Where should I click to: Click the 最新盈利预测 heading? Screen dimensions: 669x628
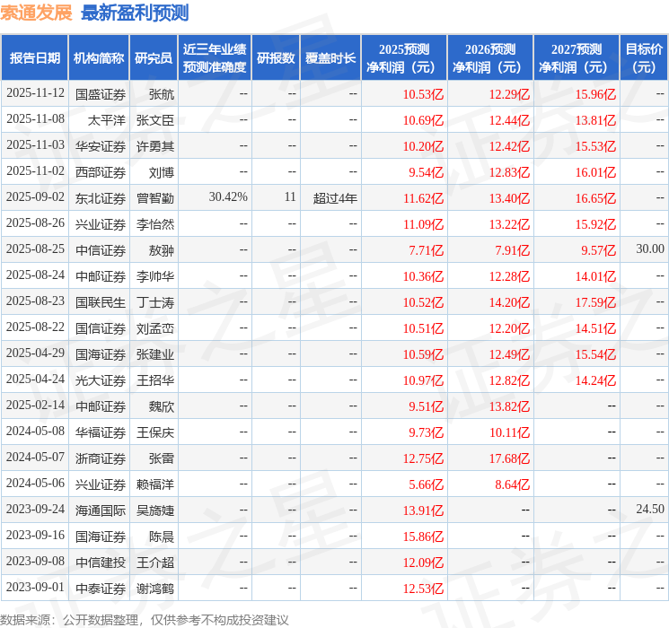[x=135, y=13]
